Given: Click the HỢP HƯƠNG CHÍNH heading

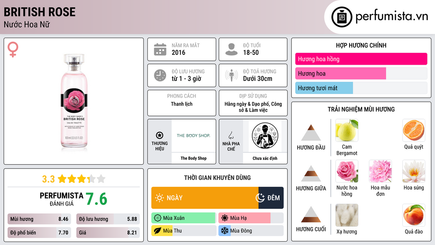Looking at the screenshot, I should [361, 45].
